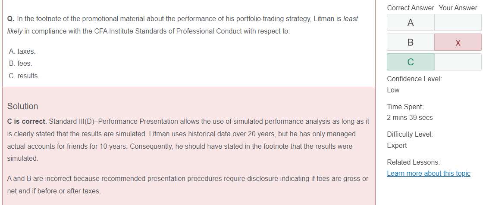Click the red x incorrect answer mark
This screenshot has height=205, width=486.
point(458,43)
